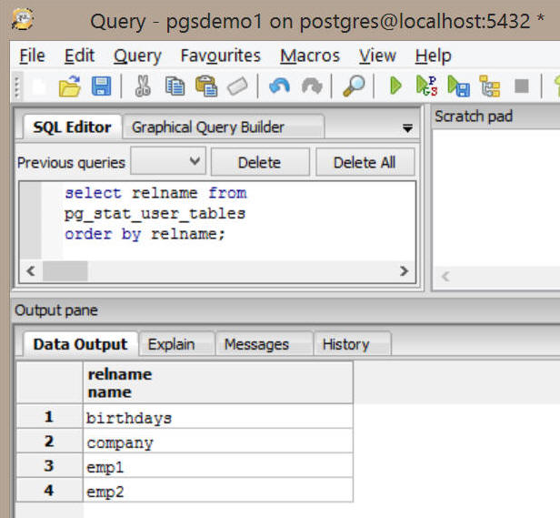Screen dimensions: 560x518
Task: Click the Clear edit window eraser icon
Action: 237,86
